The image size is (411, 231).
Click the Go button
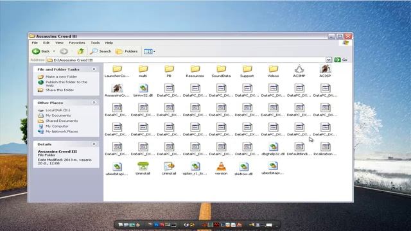(x=341, y=60)
